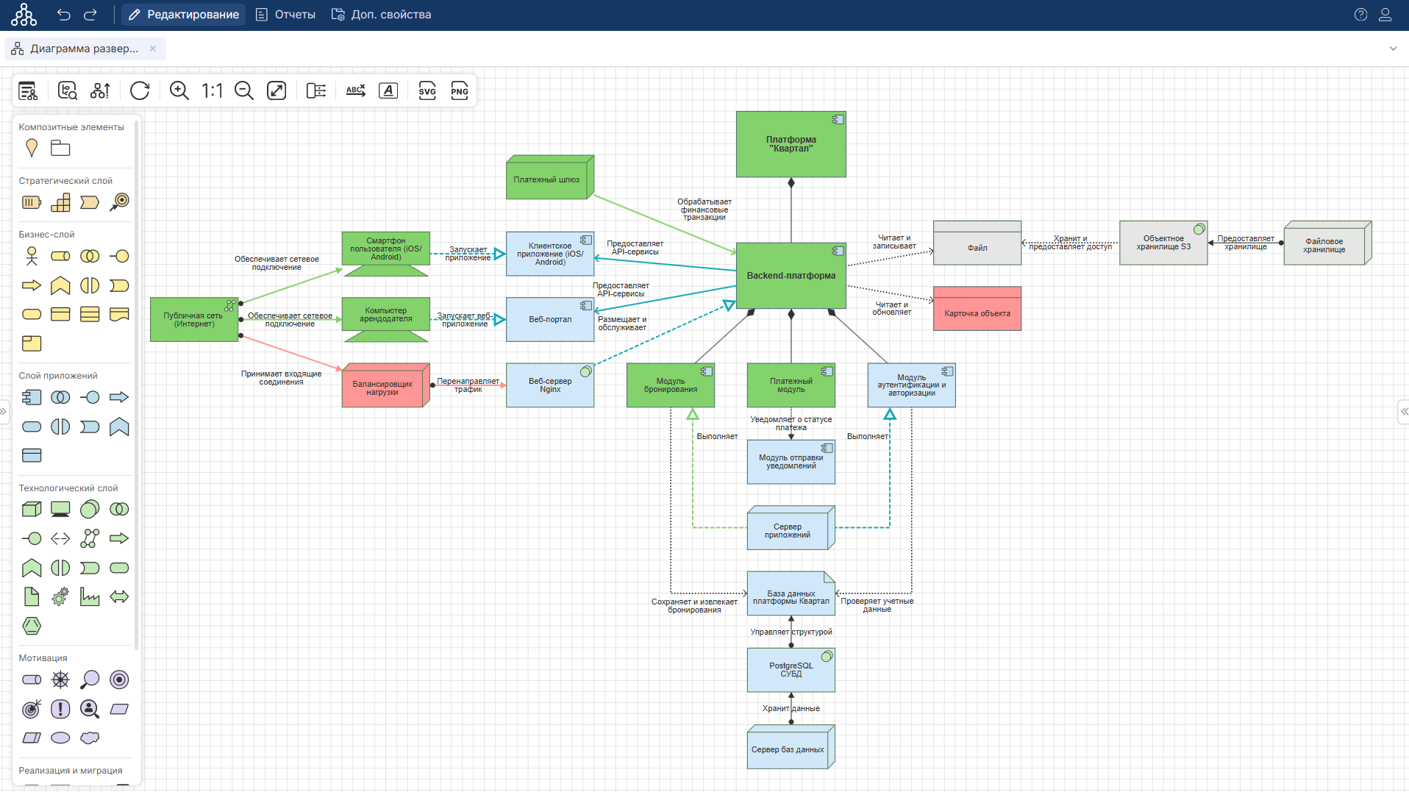Select the Backend-платформа node

pyautogui.click(x=791, y=276)
